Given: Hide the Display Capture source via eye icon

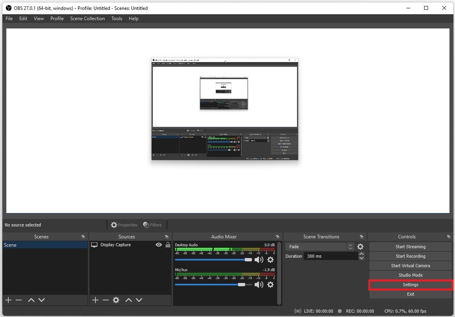Looking at the screenshot, I should (x=159, y=245).
